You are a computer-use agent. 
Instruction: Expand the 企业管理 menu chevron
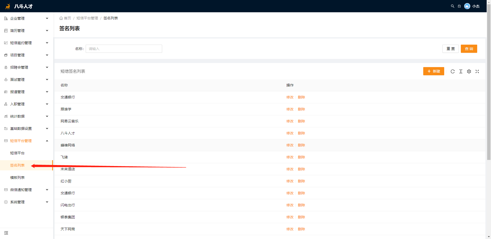47,18
